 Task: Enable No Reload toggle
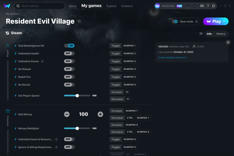point(69,69)
